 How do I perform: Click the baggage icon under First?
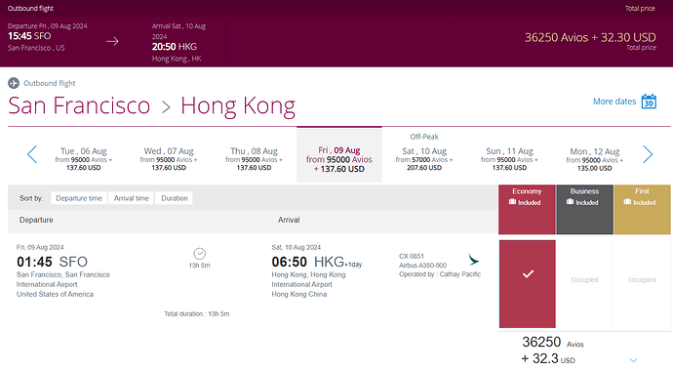pyautogui.click(x=627, y=202)
